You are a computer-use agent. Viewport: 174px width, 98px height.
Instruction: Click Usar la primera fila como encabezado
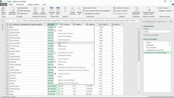click(97, 11)
